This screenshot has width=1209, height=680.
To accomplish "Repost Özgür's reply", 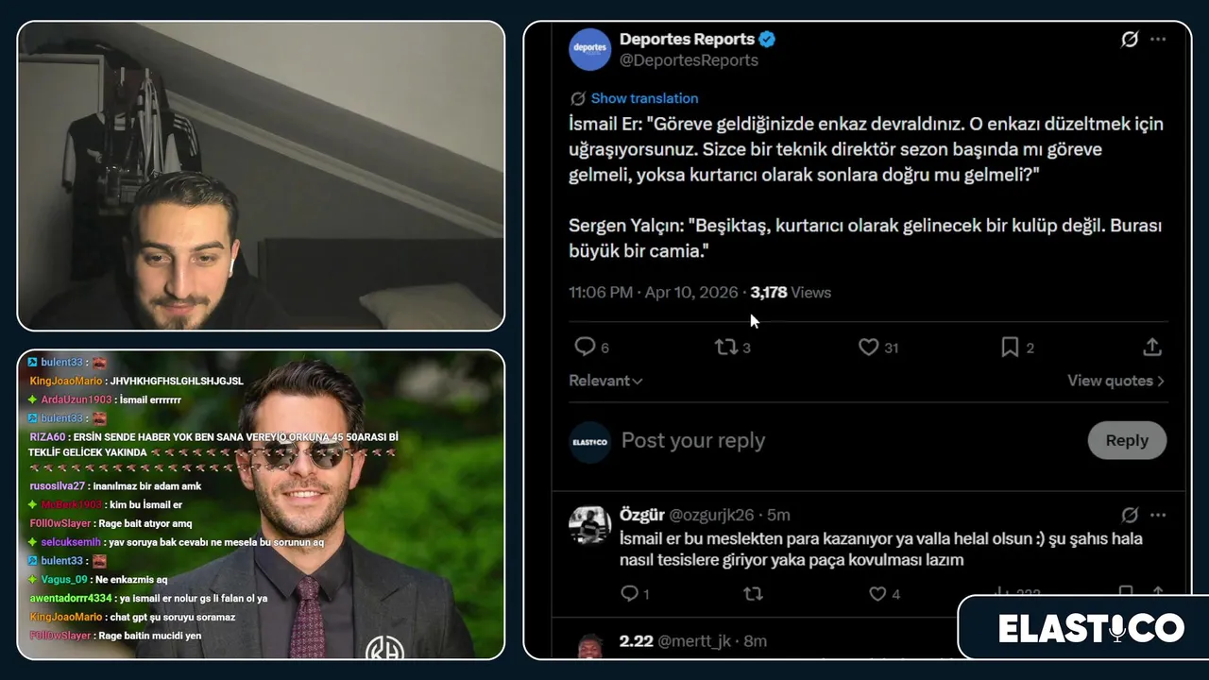I will pos(753,594).
